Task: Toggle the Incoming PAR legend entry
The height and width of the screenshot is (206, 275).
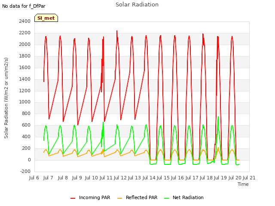Action: [90, 197]
